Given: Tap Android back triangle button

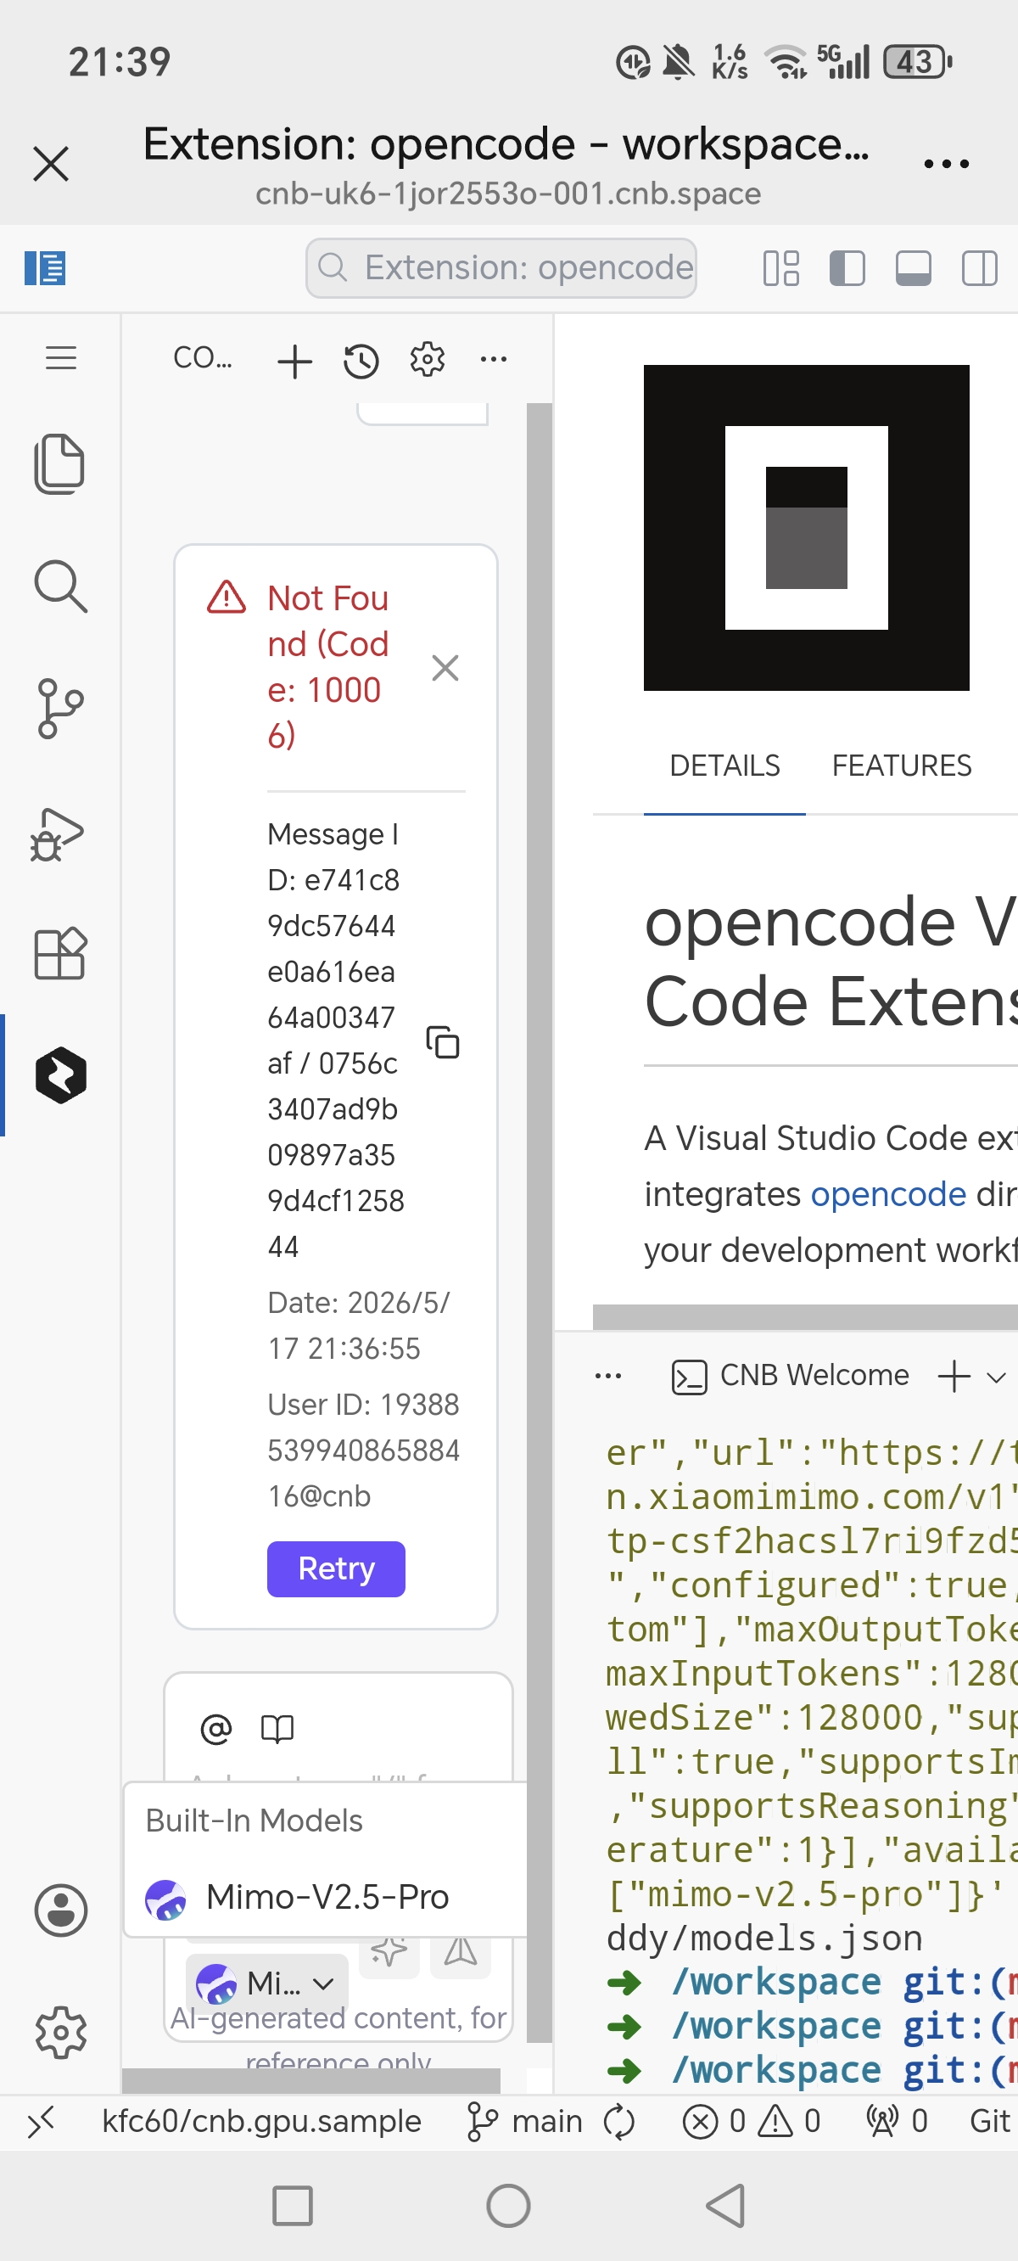Looking at the screenshot, I should pos(728,2206).
